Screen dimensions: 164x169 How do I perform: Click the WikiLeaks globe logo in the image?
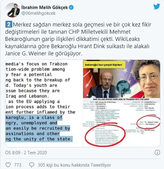[x=123, y=87]
